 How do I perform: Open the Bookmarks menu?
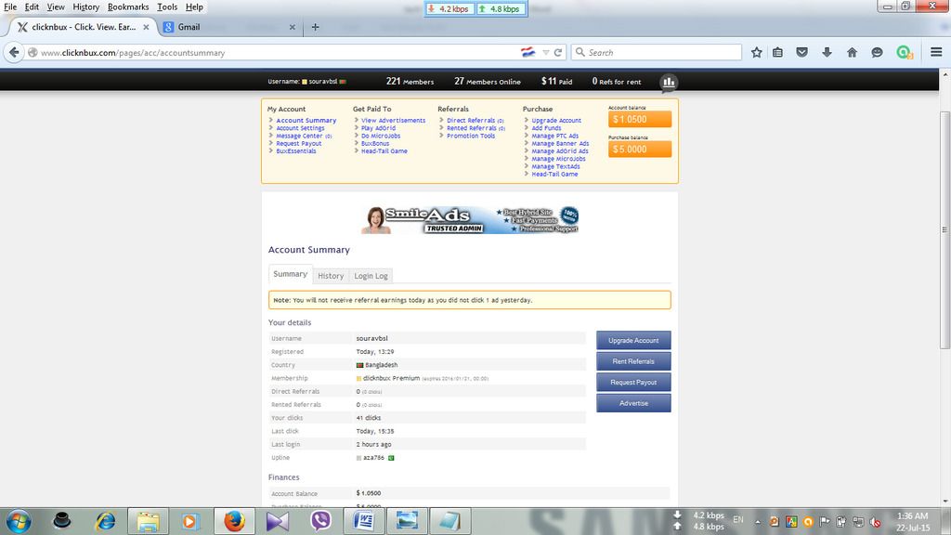point(128,7)
